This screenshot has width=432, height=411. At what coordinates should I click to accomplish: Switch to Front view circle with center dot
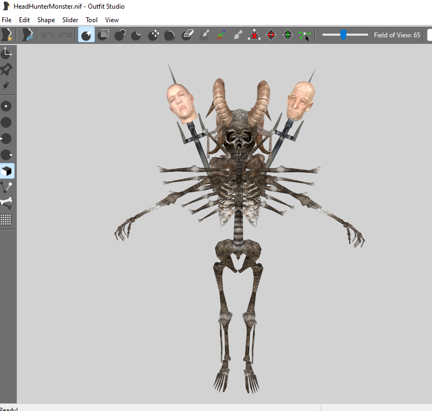point(6,106)
